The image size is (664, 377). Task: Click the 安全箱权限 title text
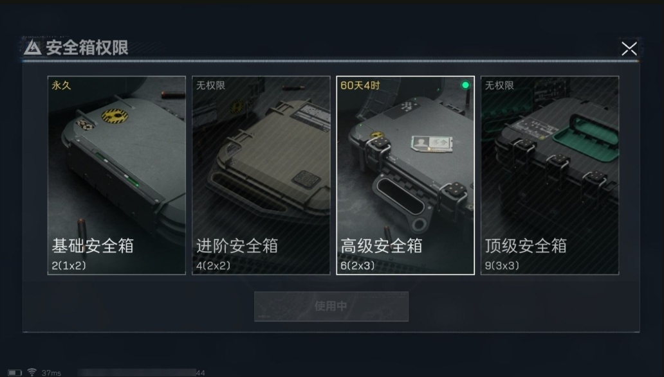point(88,48)
